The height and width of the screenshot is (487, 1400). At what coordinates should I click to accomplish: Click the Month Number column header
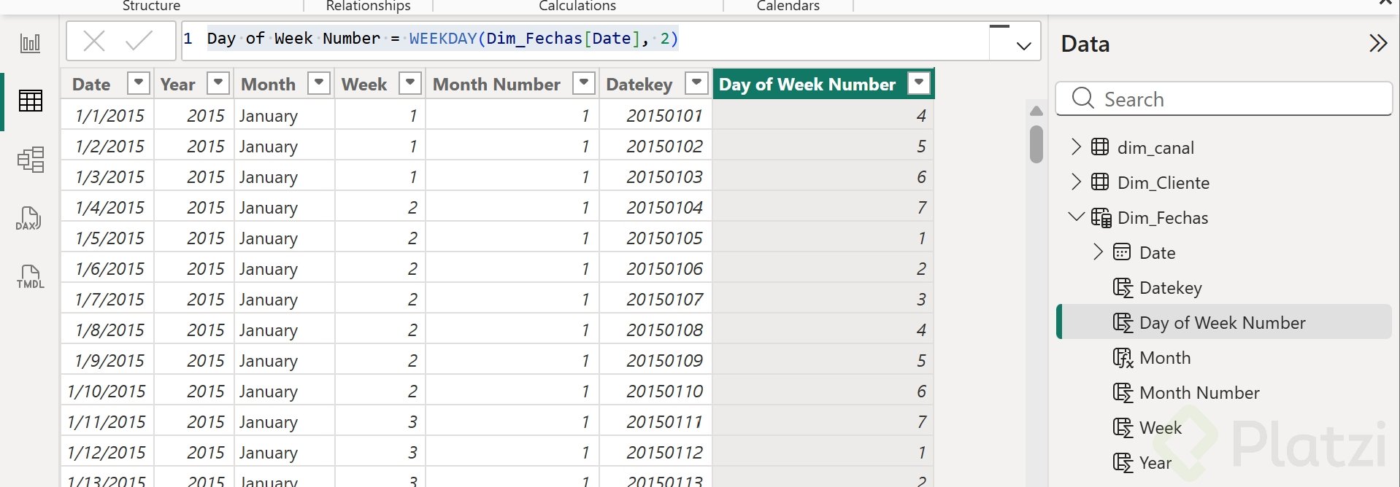point(496,85)
